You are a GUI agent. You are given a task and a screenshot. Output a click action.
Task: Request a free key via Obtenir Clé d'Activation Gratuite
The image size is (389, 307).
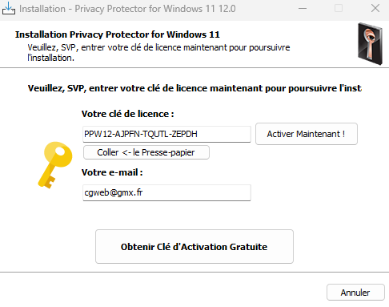click(194, 247)
